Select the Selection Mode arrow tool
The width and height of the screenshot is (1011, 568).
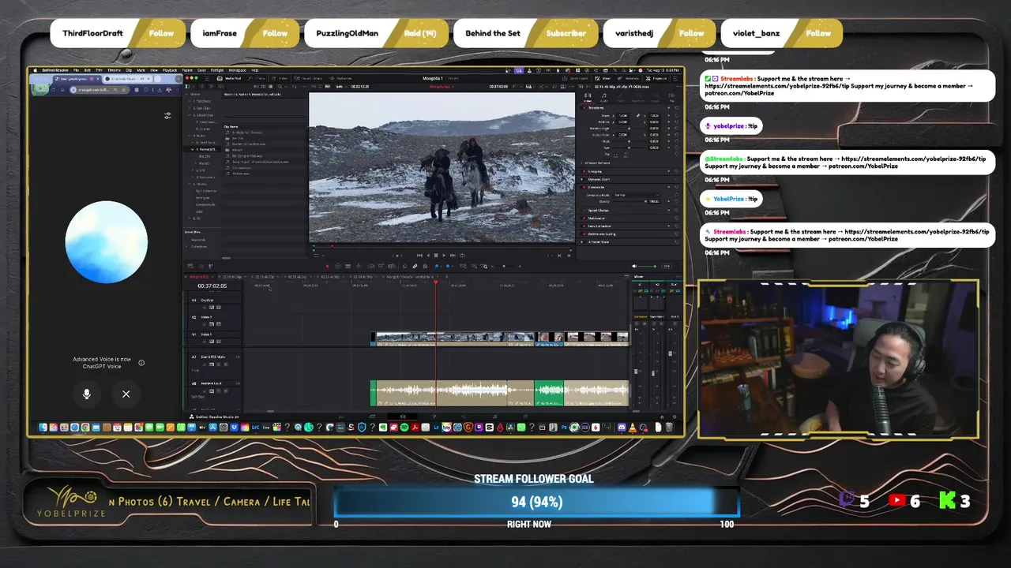tap(327, 266)
